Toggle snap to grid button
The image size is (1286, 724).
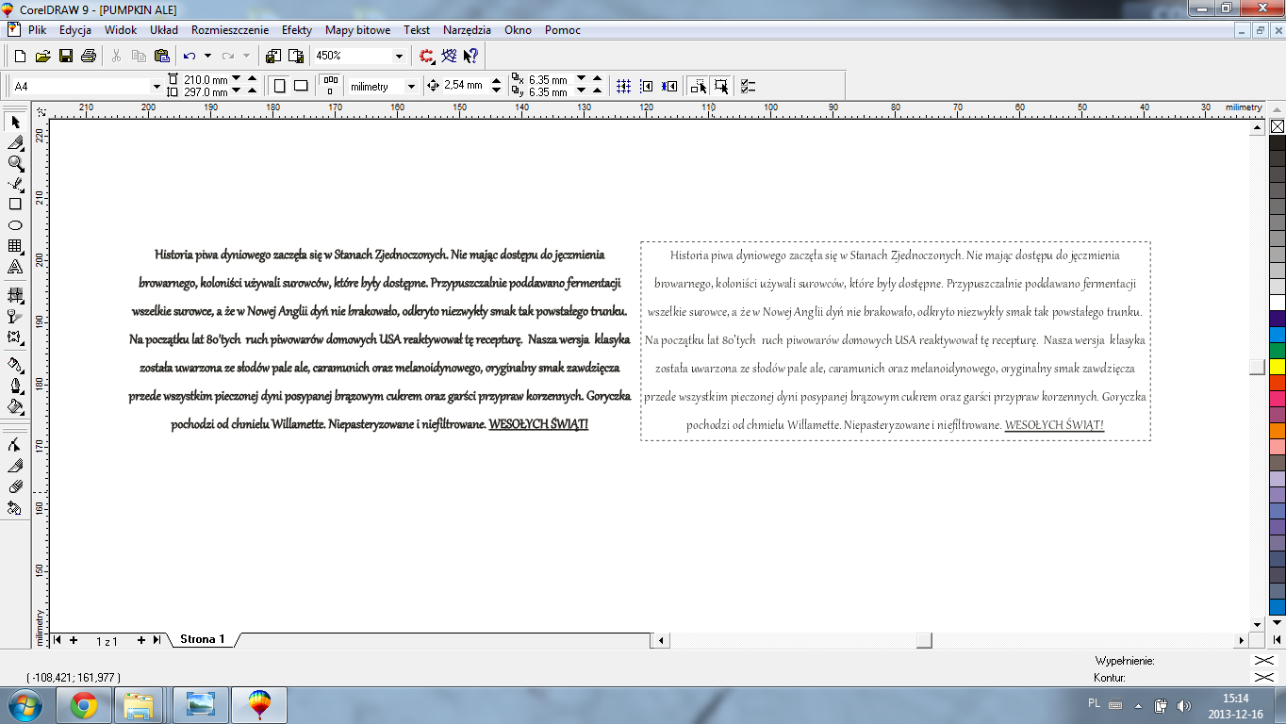(623, 86)
